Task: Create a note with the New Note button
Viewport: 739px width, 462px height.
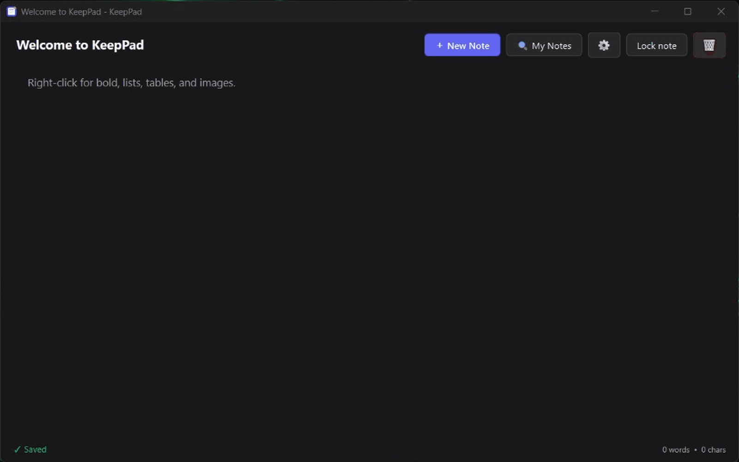Action: 462,45
